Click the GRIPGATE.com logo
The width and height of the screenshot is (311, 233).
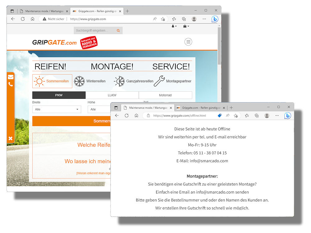point(54,42)
